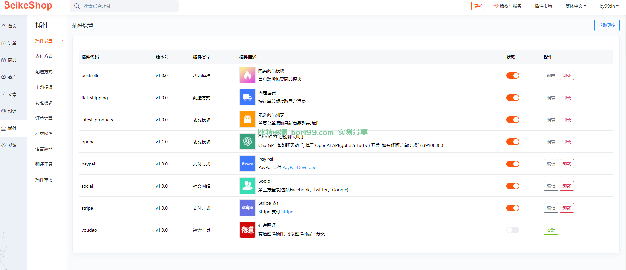Screen dimensions: 626x270
Task: Click the Stripe plugin icon
Action: point(247,208)
